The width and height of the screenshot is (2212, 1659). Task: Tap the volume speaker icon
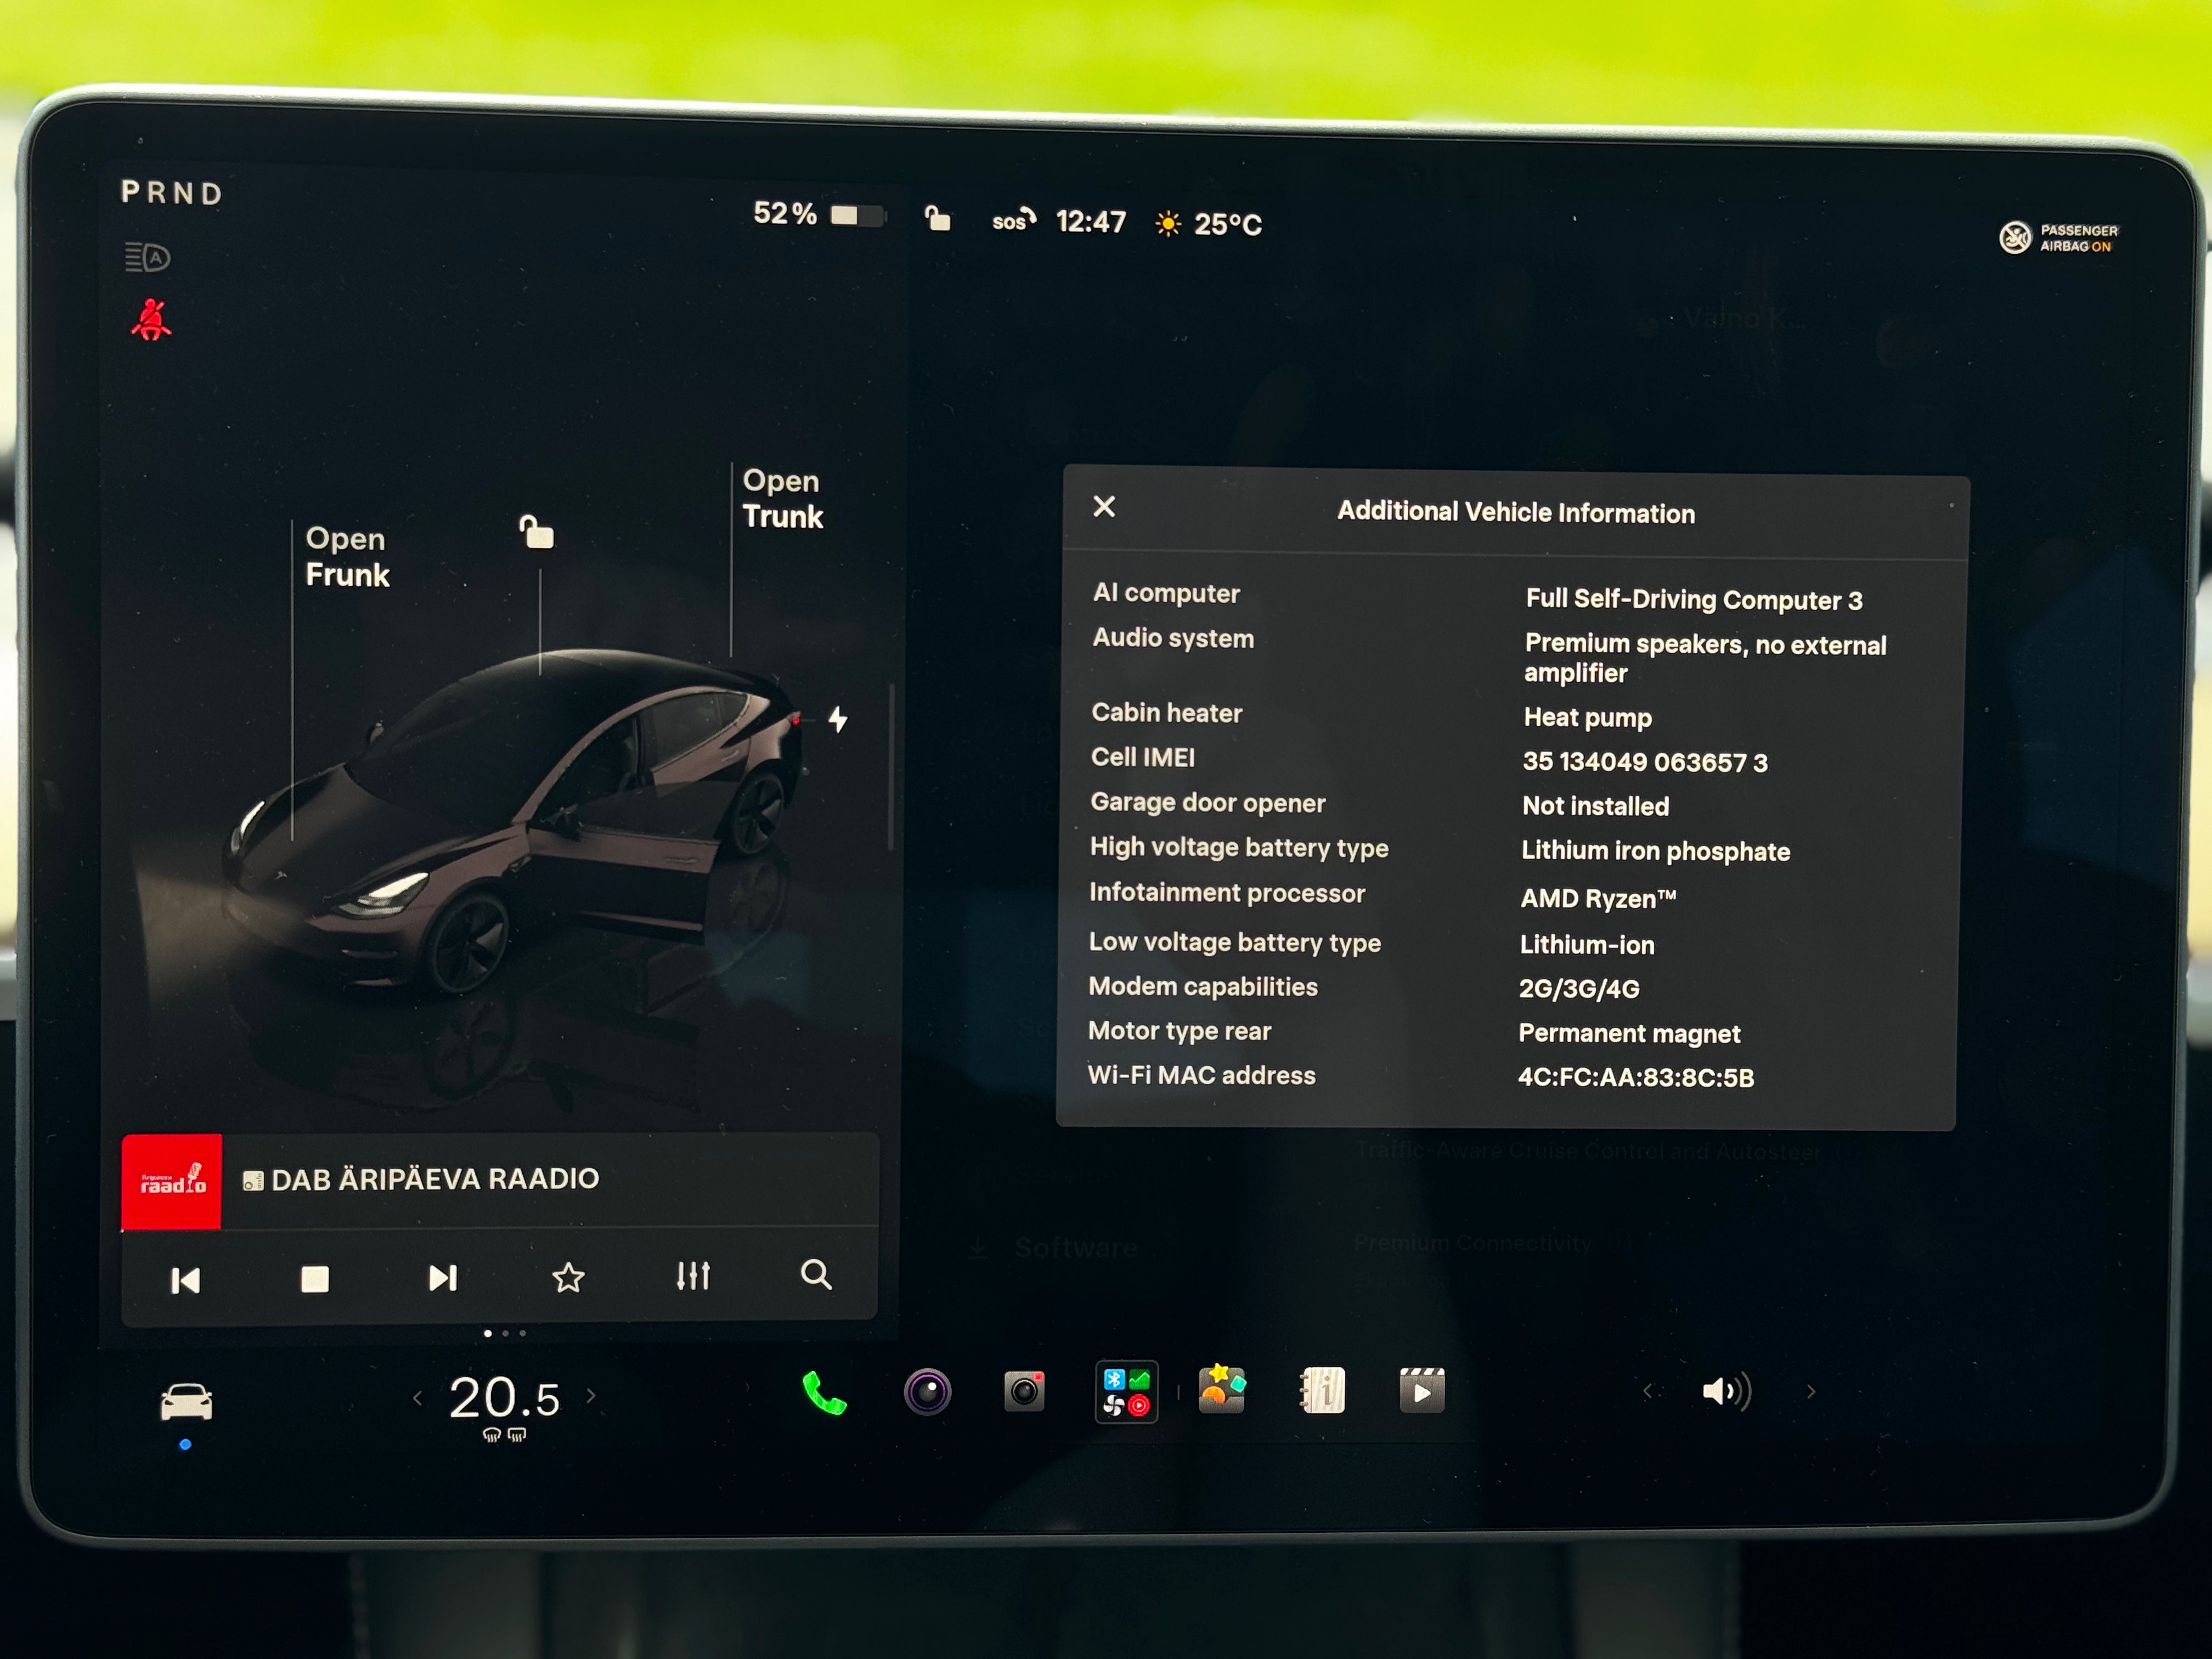(1726, 1392)
